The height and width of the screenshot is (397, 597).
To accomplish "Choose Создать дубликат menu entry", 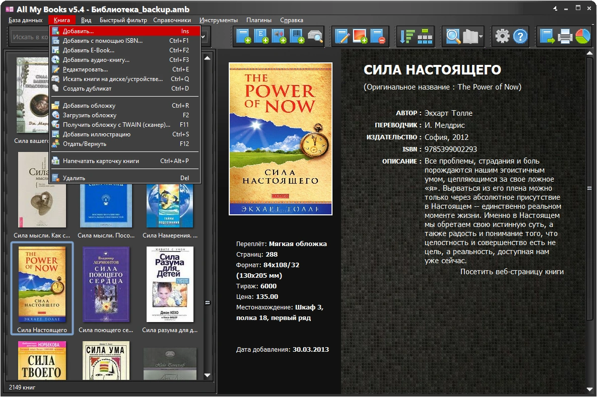I will pos(125,88).
